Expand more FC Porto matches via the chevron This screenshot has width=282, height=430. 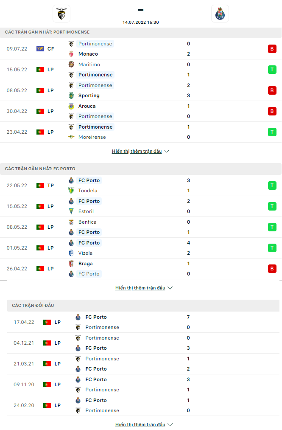click(x=170, y=287)
